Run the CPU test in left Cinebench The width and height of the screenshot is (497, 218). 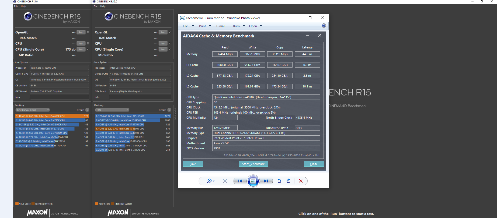coord(81,44)
